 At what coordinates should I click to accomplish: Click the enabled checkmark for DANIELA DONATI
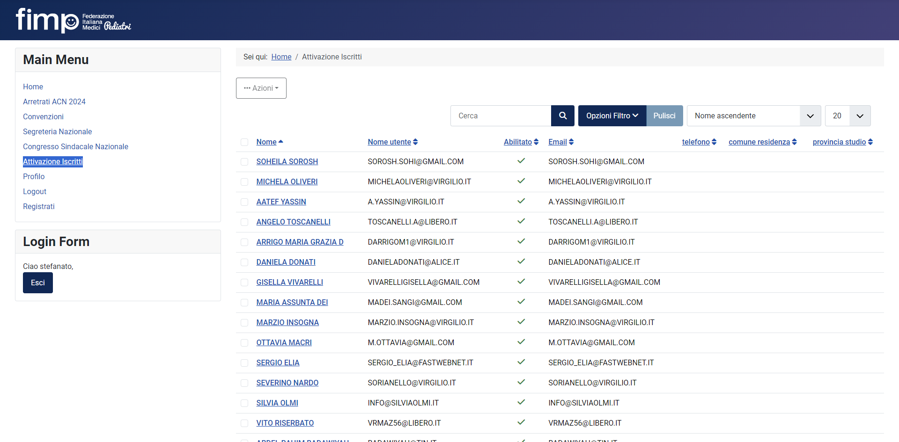tap(521, 261)
